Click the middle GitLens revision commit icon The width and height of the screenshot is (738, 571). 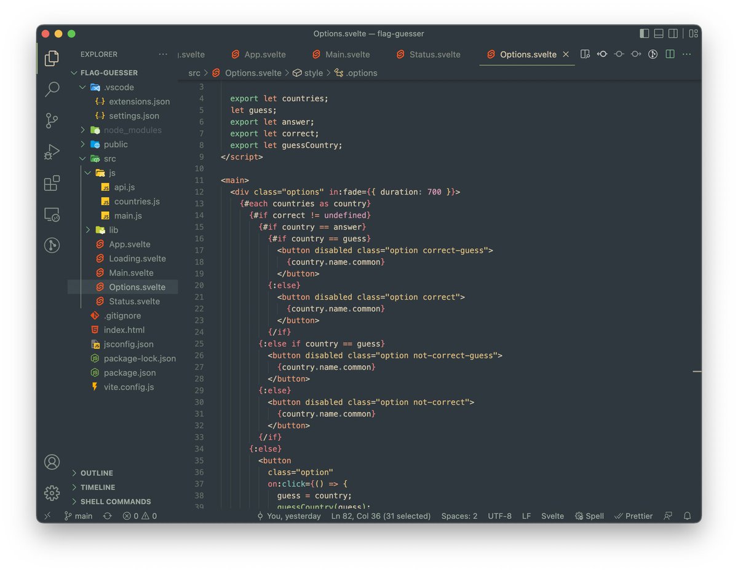click(x=619, y=54)
